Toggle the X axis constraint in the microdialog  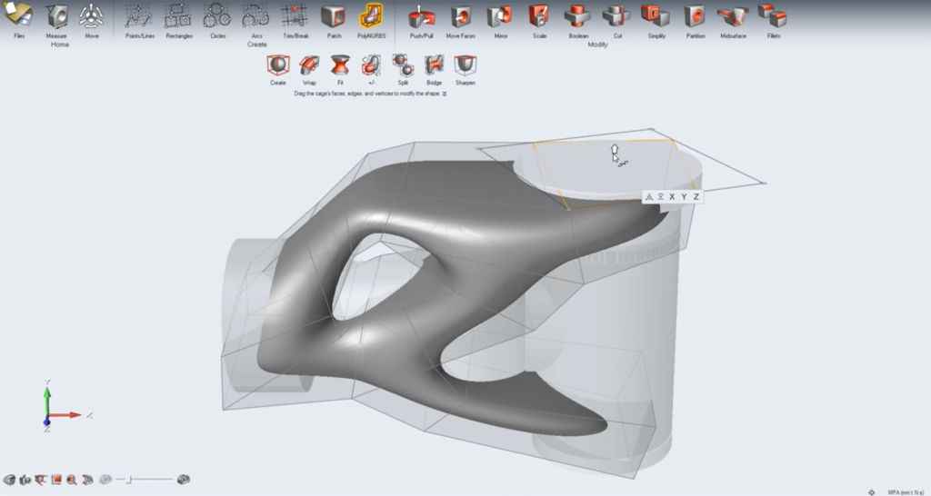coord(672,196)
